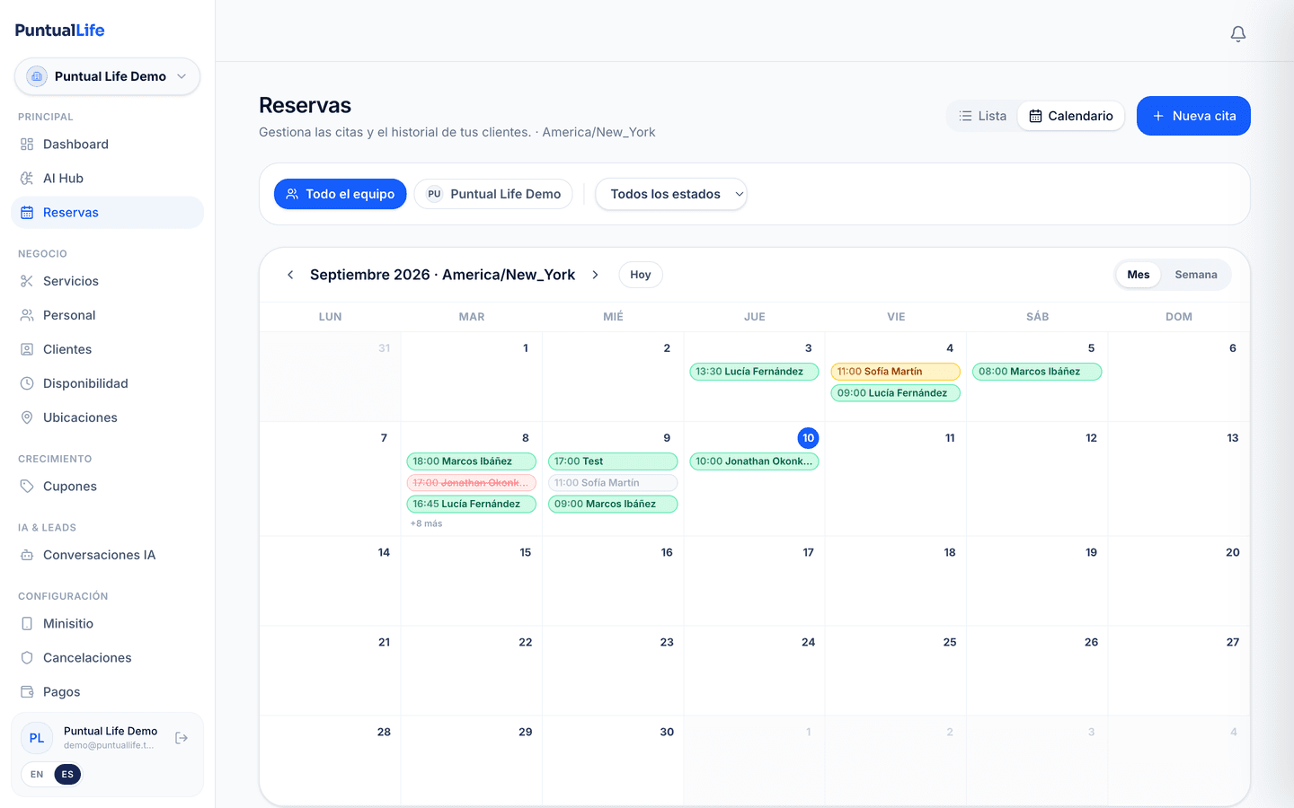Click the Nueva cita button
The height and width of the screenshot is (808, 1294).
coord(1193,116)
